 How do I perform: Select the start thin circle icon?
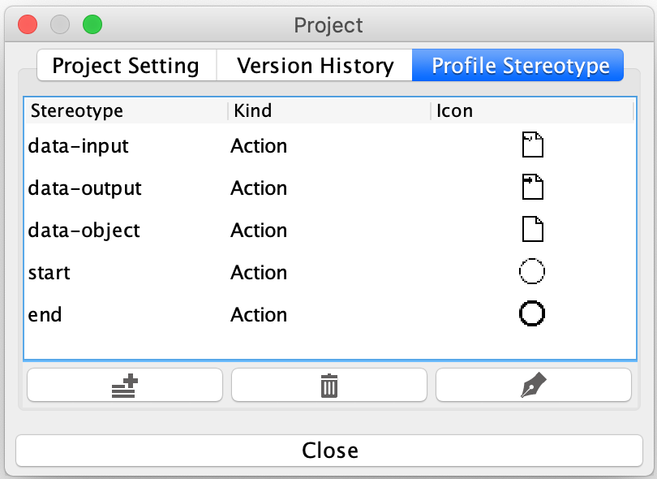pos(531,273)
